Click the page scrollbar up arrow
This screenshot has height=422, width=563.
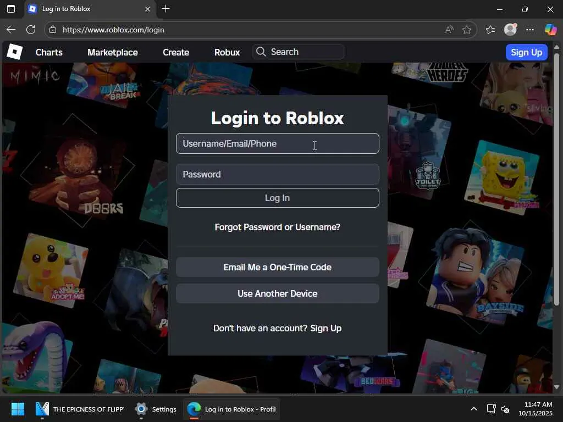pos(556,47)
